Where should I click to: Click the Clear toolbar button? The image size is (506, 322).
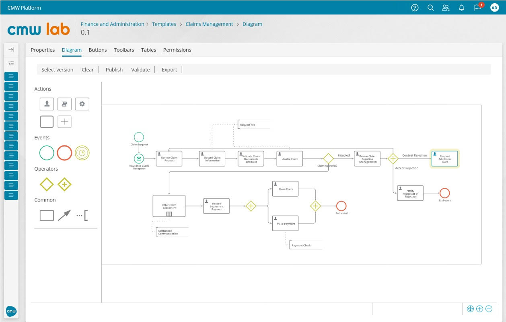pyautogui.click(x=88, y=69)
